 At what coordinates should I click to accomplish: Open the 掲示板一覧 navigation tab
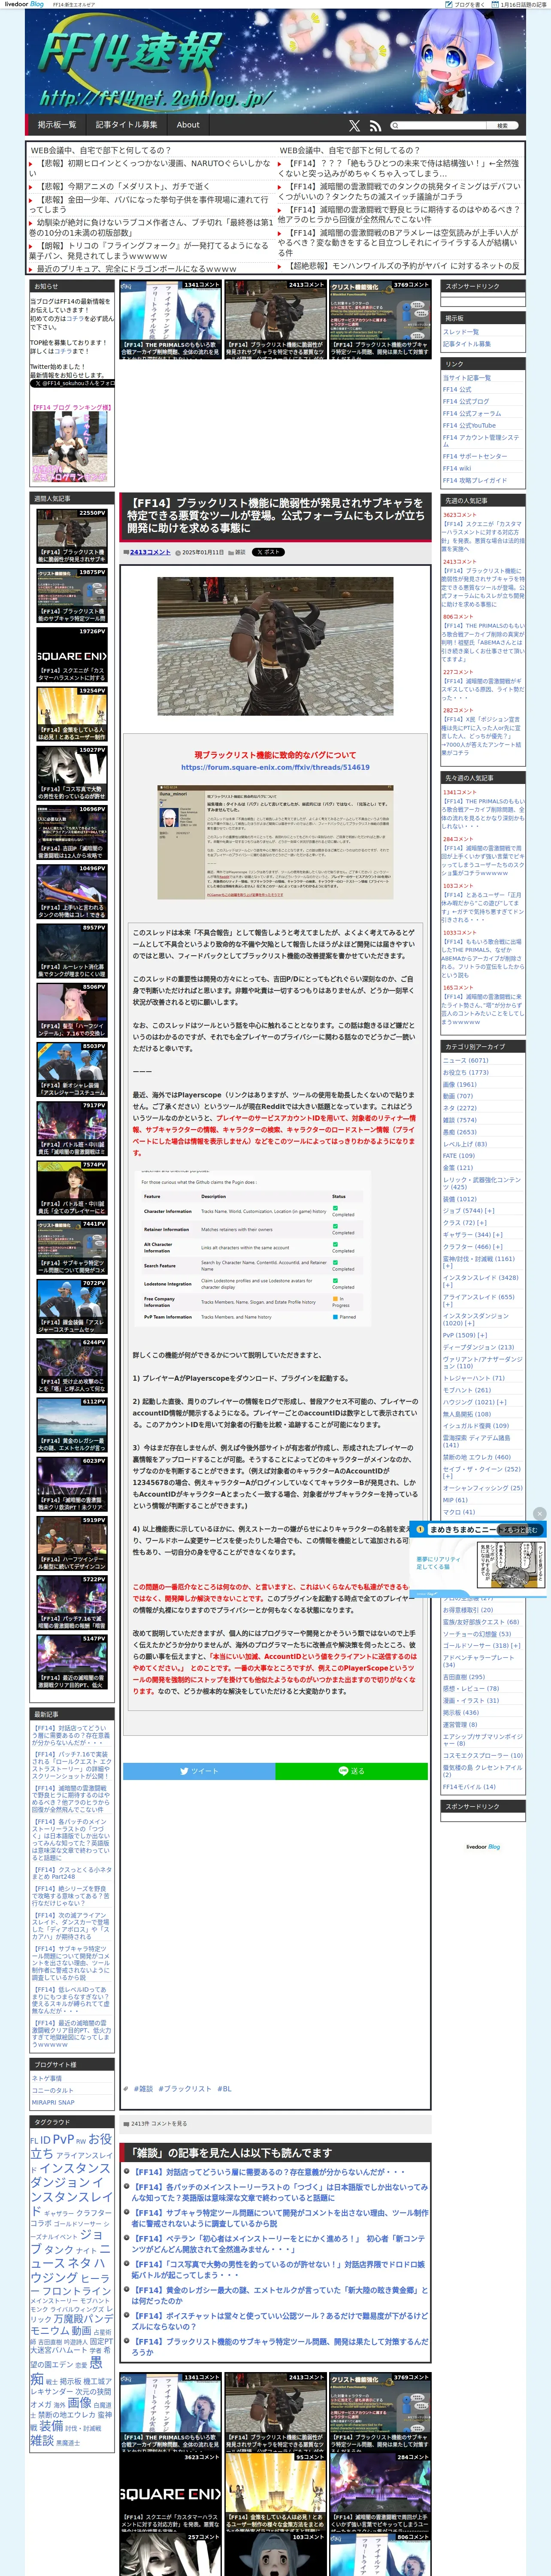click(x=57, y=125)
